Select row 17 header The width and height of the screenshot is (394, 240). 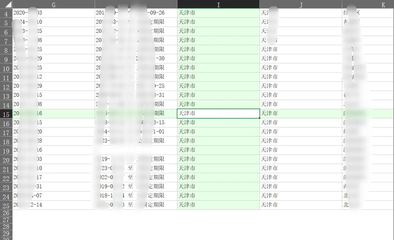[6, 132]
